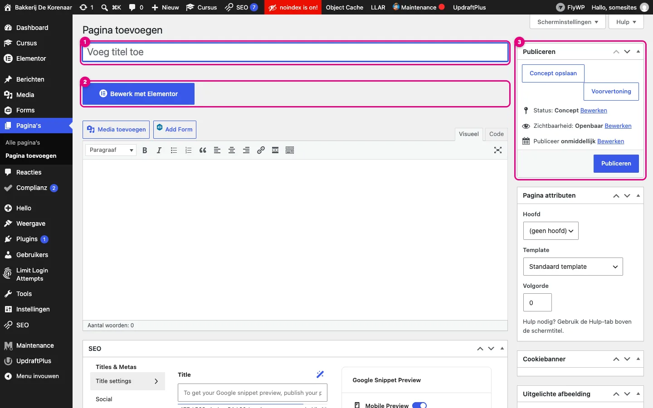Expand Title settings in SEO box
653x408 pixels.
(x=127, y=381)
